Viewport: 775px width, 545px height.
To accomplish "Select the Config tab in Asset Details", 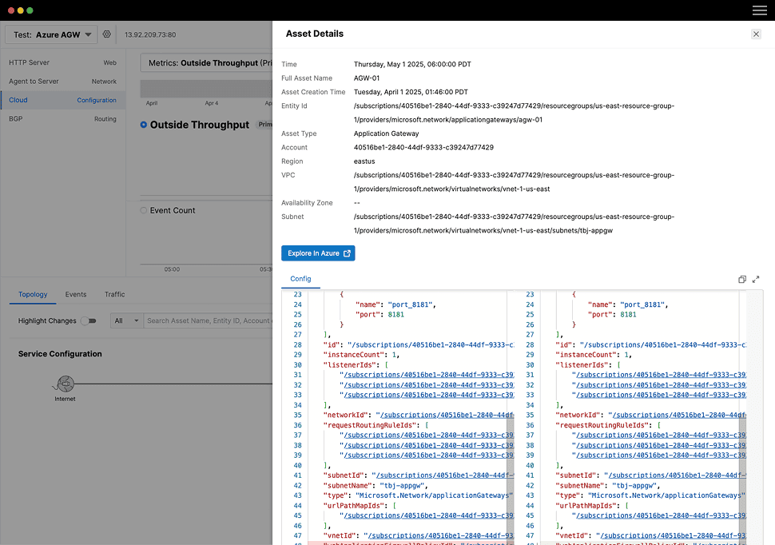I will [300, 279].
